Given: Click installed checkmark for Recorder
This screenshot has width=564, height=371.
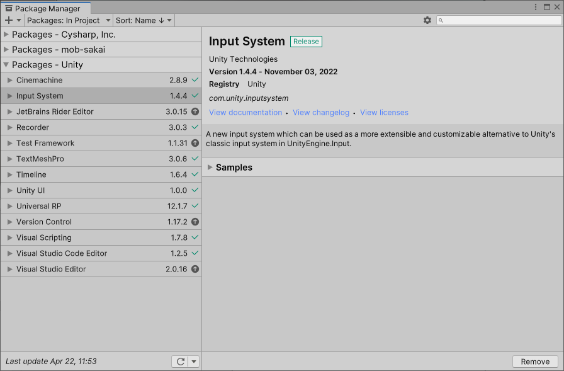Looking at the screenshot, I should (195, 127).
